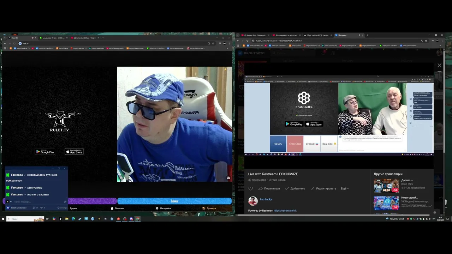Reload the VK video page in right browser

pyautogui.click(x=247, y=41)
